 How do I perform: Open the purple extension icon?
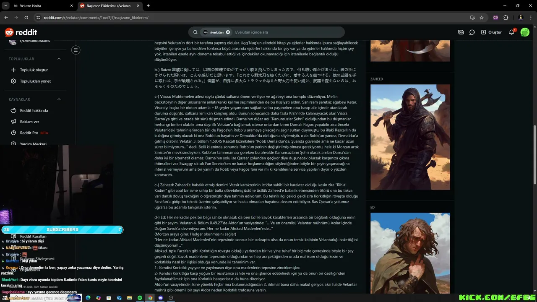pyautogui.click(x=495, y=18)
